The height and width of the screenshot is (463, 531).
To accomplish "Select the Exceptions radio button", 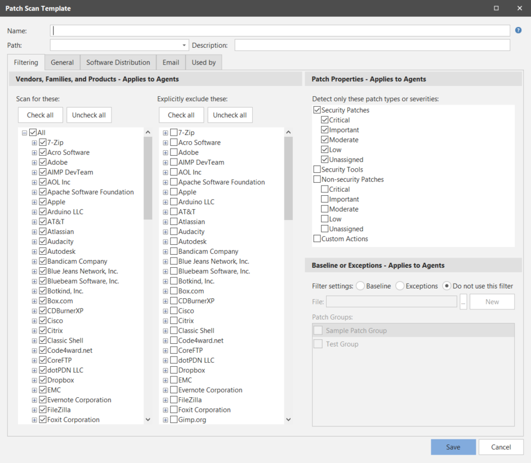I will click(x=400, y=286).
